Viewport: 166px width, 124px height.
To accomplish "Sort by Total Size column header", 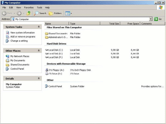I will (x=110, y=24).
